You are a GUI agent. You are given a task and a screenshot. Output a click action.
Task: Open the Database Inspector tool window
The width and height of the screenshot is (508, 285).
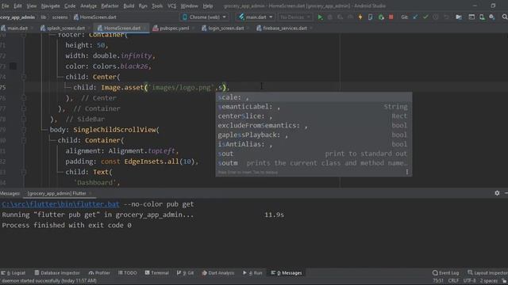(57, 273)
